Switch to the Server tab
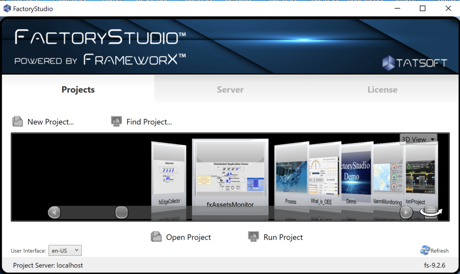 230,89
